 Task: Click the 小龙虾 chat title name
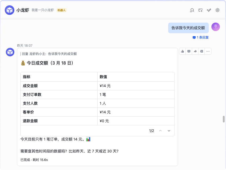point(23,10)
